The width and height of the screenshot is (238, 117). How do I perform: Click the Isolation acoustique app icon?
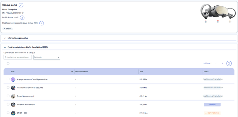[13, 105]
